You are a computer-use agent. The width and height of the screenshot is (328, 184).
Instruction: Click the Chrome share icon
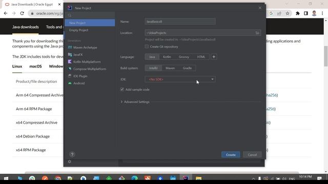(x=279, y=13)
